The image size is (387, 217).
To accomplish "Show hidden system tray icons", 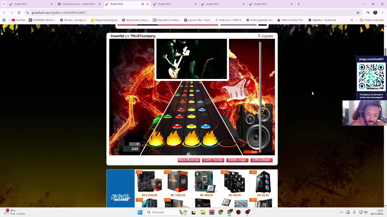I will coord(341,212).
